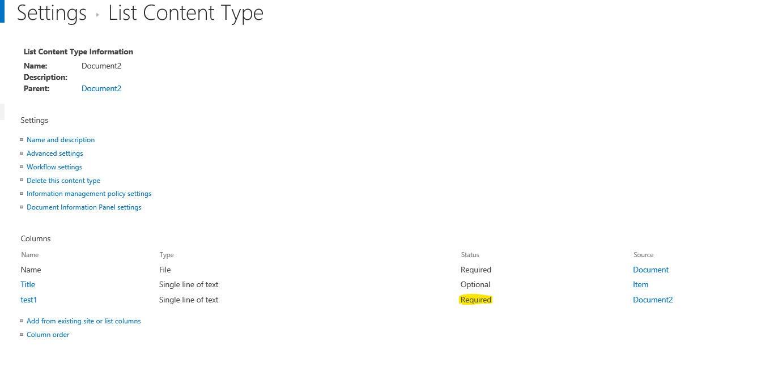Edit the Title column
Viewport: 761px width, 367px height.
tap(27, 284)
